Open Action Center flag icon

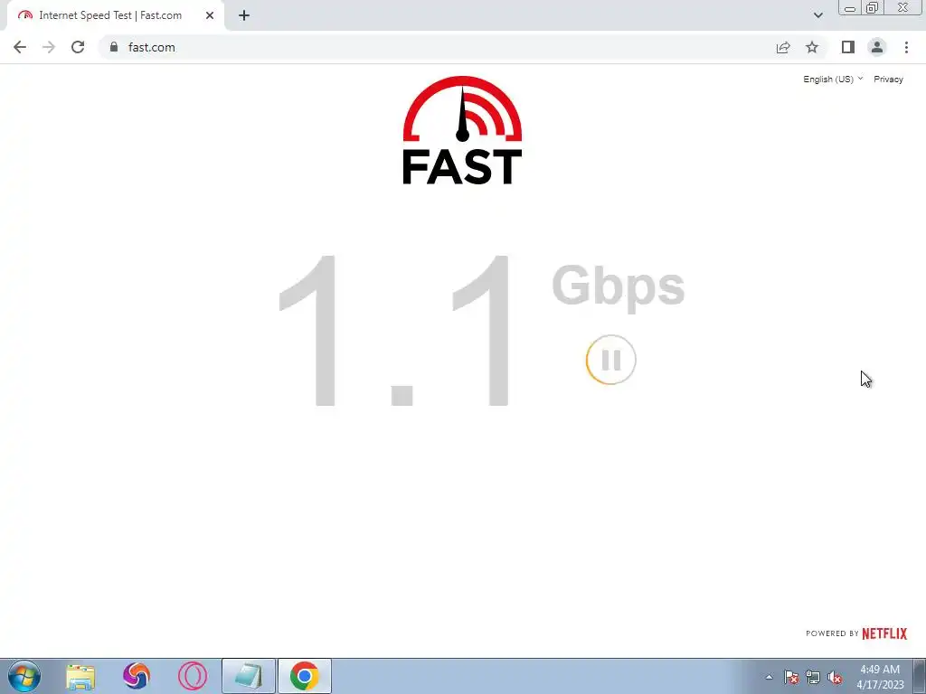point(791,677)
